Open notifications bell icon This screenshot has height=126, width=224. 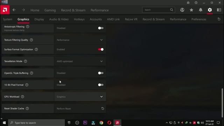tap(201, 10)
